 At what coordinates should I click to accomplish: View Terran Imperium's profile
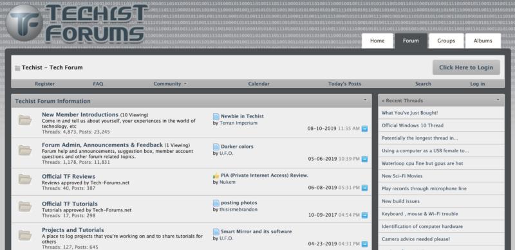[x=238, y=123]
